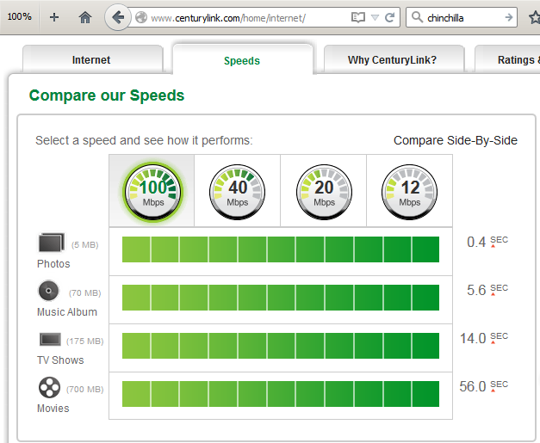The image size is (540, 443).
Task: Click the Photos label text
Action: [53, 264]
